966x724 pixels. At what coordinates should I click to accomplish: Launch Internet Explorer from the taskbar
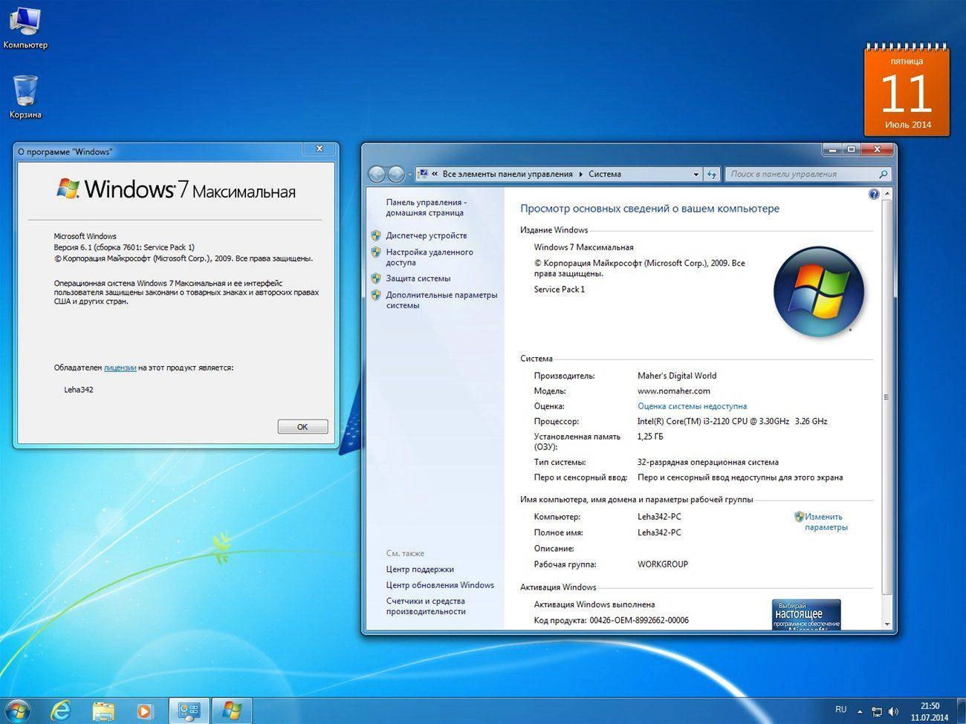click(x=61, y=711)
